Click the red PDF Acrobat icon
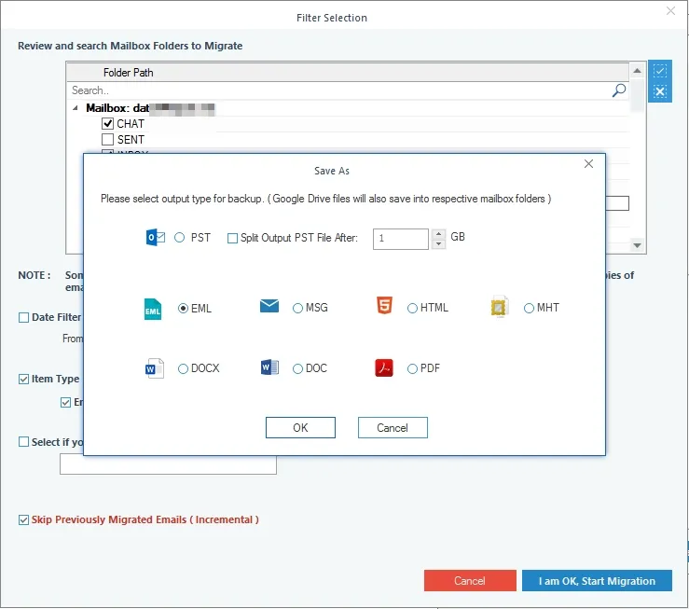Viewport: 689px width, 609px height. (x=383, y=367)
